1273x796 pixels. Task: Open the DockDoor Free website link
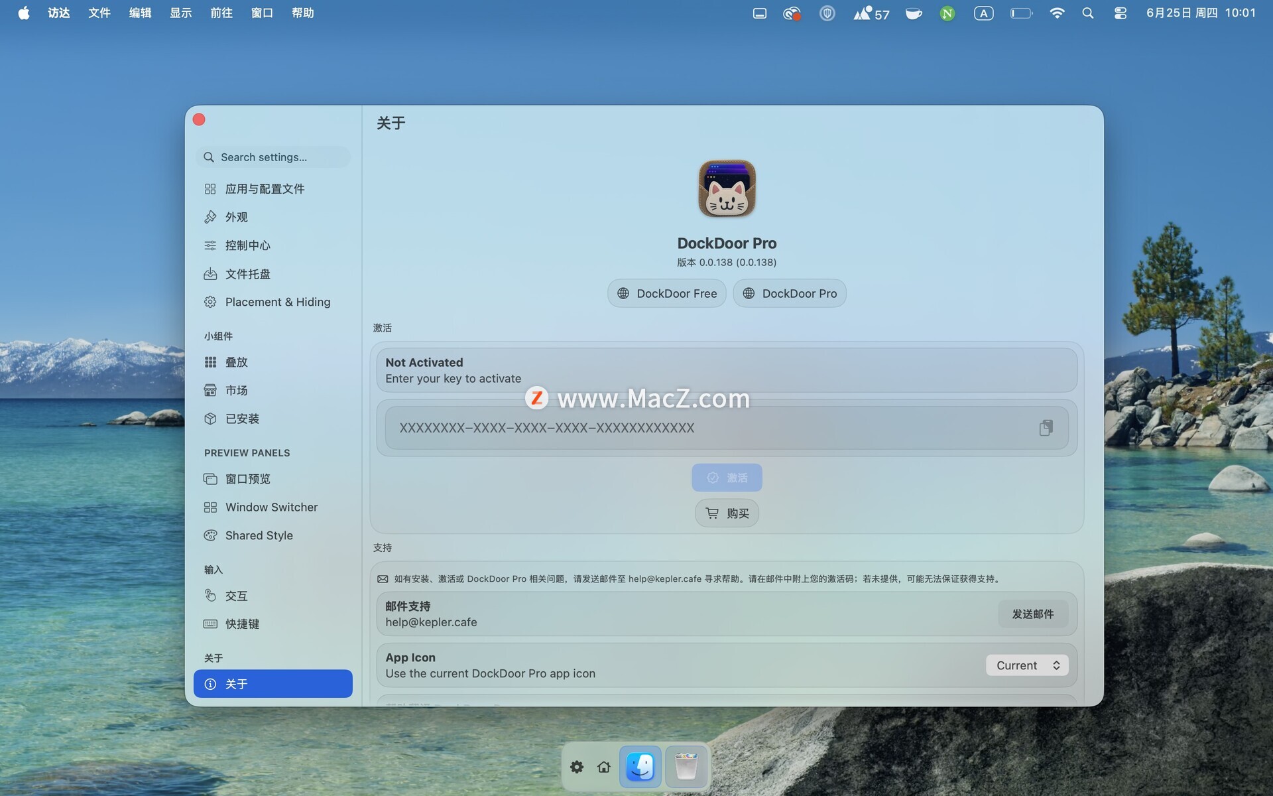[667, 293]
